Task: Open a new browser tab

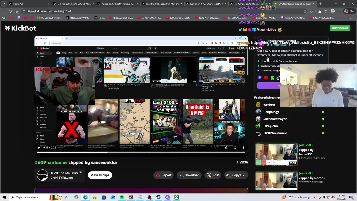Action: pos(320,4)
